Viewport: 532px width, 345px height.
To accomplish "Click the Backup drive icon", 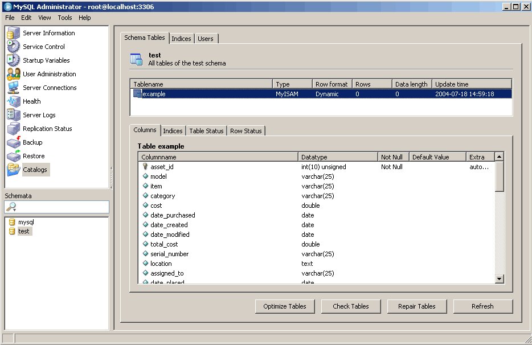I will (x=13, y=142).
